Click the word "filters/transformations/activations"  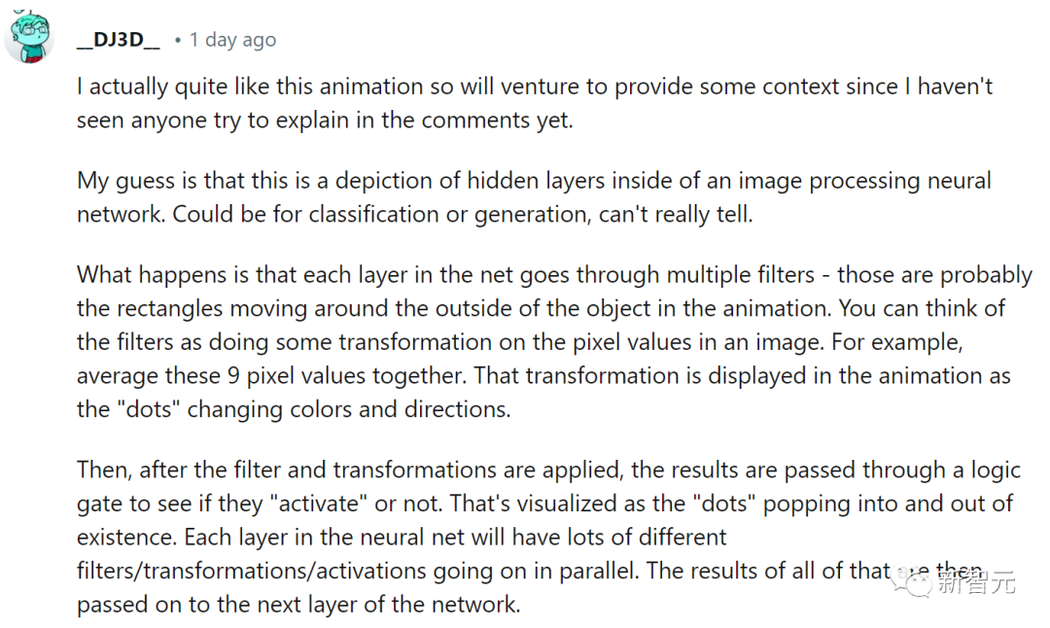point(251,571)
